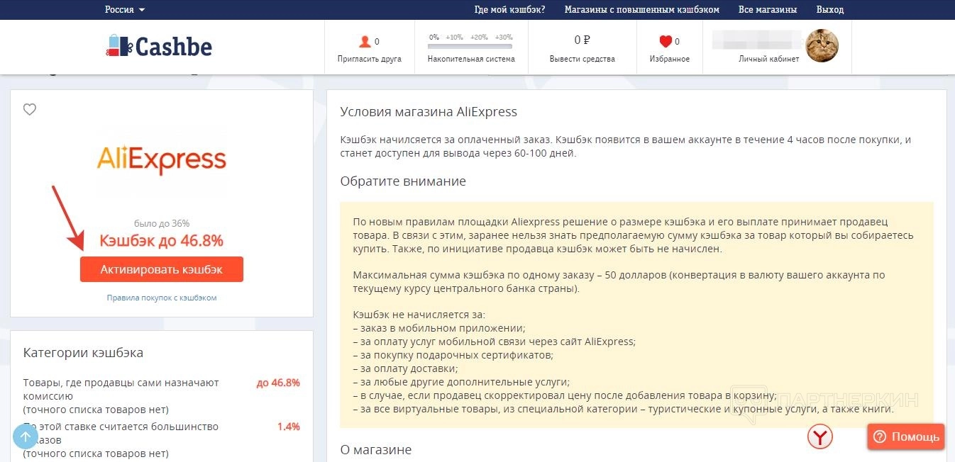The image size is (955, 462).
Task: Click the '– заказ в мобильном приложении;' line
Action: coord(439,328)
